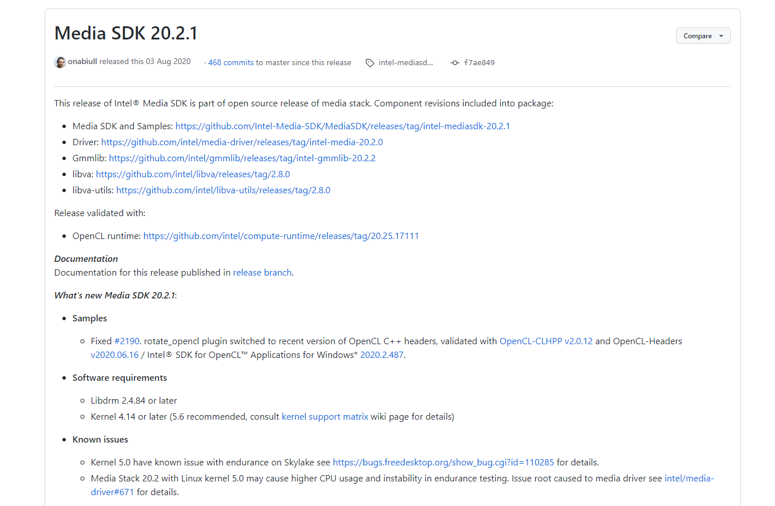
Task: Open the OpenCL-CLHPP v2.0.12 link
Action: point(546,341)
